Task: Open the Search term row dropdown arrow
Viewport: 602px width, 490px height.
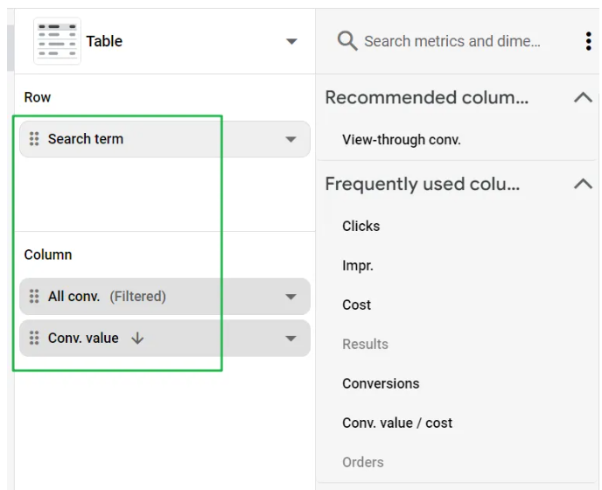Action: (290, 139)
